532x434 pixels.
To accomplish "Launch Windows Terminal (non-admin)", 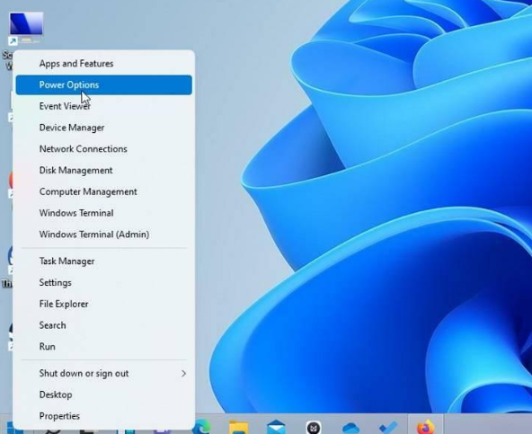I will click(x=104, y=213).
